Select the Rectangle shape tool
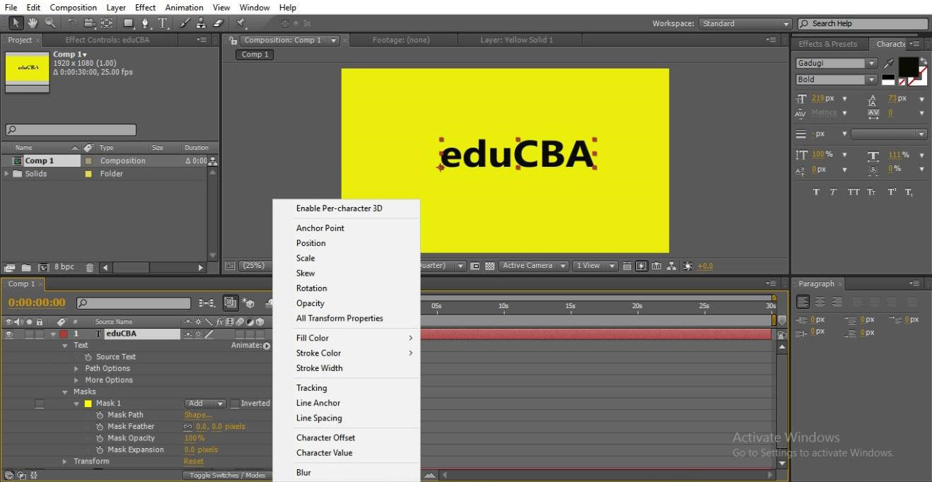Screen dimensions: 932x482 pos(129,23)
